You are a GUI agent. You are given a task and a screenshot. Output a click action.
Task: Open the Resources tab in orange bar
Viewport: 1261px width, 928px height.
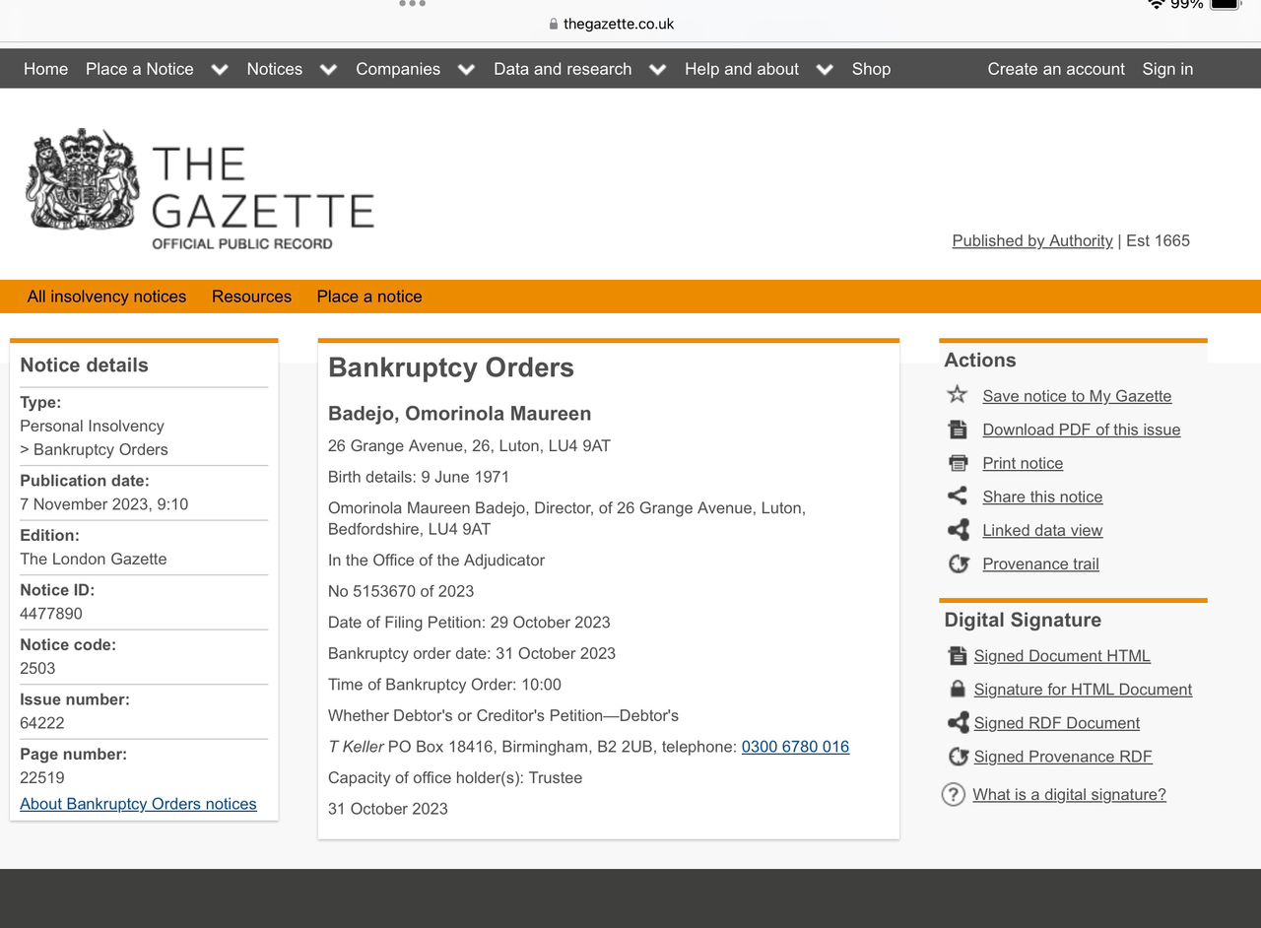point(251,297)
